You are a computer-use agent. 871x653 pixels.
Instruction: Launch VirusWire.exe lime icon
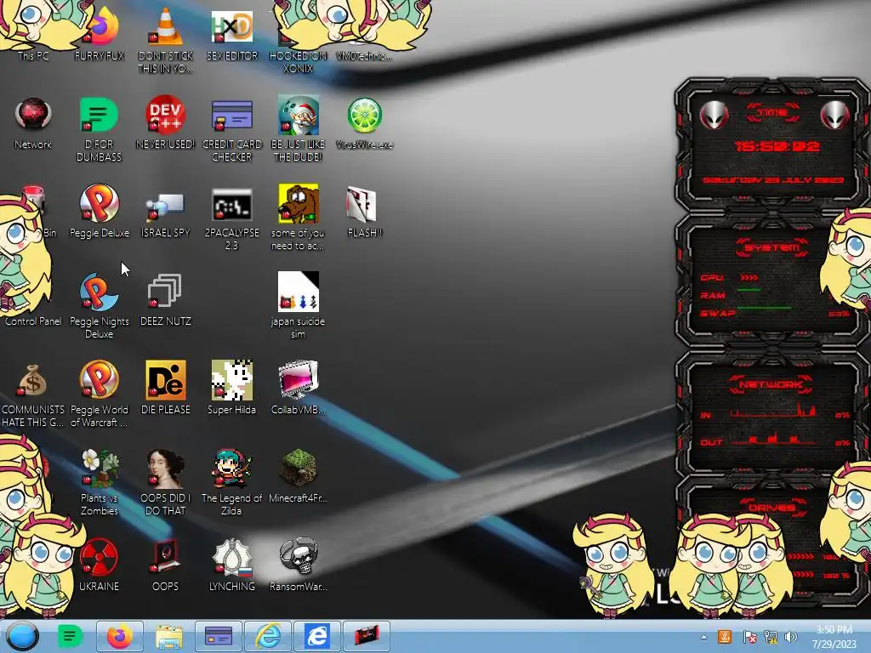point(364,116)
